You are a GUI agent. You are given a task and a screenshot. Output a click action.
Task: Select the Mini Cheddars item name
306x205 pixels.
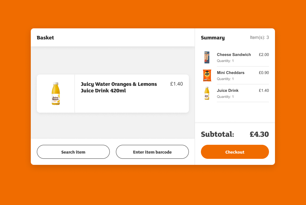click(x=231, y=73)
